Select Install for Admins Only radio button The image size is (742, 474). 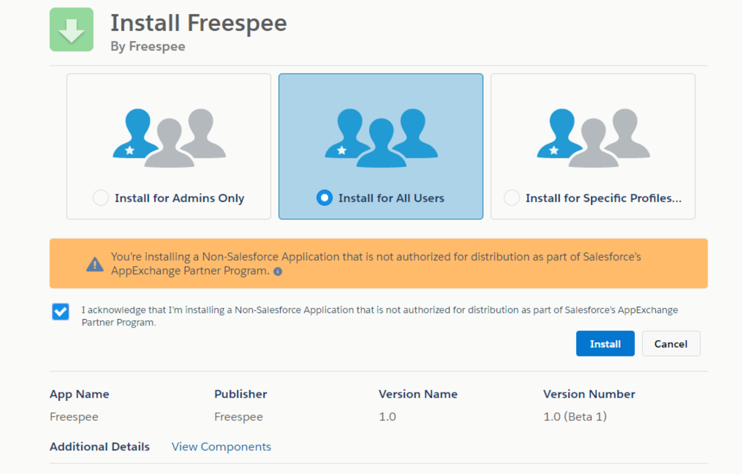pyautogui.click(x=101, y=198)
